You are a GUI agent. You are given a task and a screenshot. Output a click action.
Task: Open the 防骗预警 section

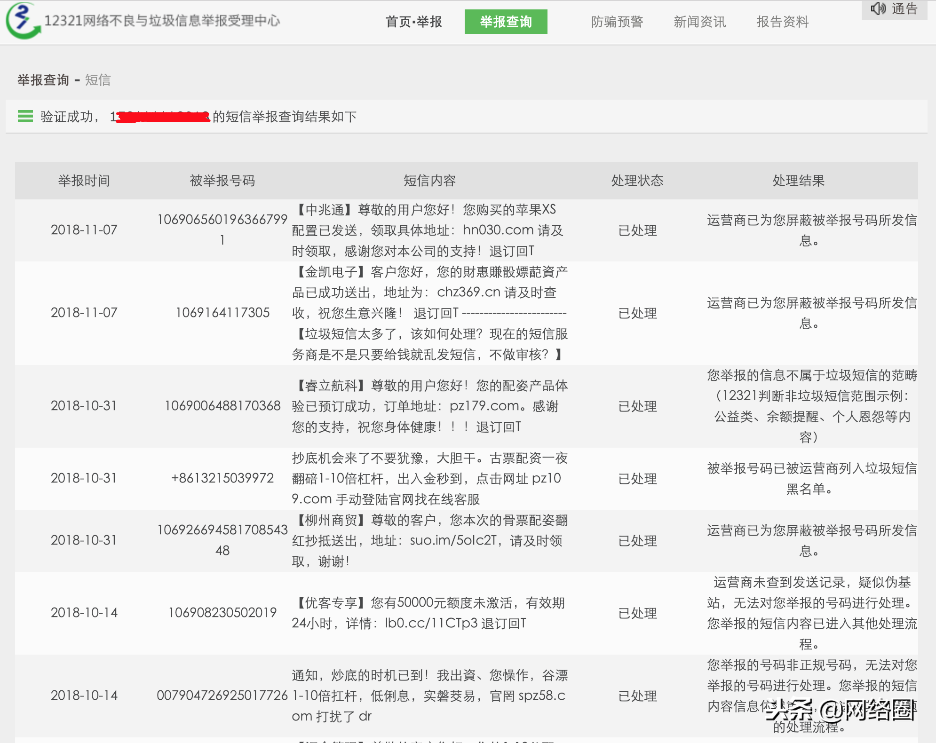(x=618, y=22)
